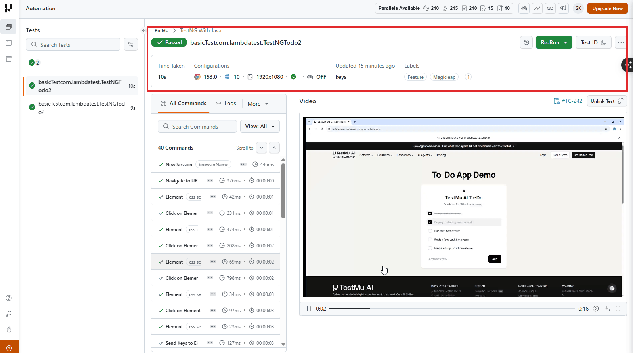Open details dots on Navigate to URL command
Viewport: 633px width, 353px height.
(x=210, y=180)
